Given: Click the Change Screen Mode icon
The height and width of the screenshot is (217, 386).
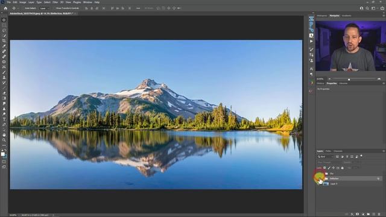Looking at the screenshot, I should point(4,167).
